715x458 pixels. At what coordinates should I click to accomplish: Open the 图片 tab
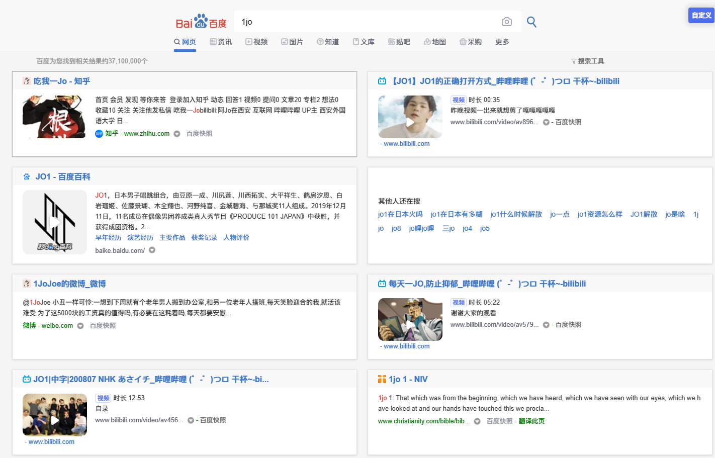point(292,42)
